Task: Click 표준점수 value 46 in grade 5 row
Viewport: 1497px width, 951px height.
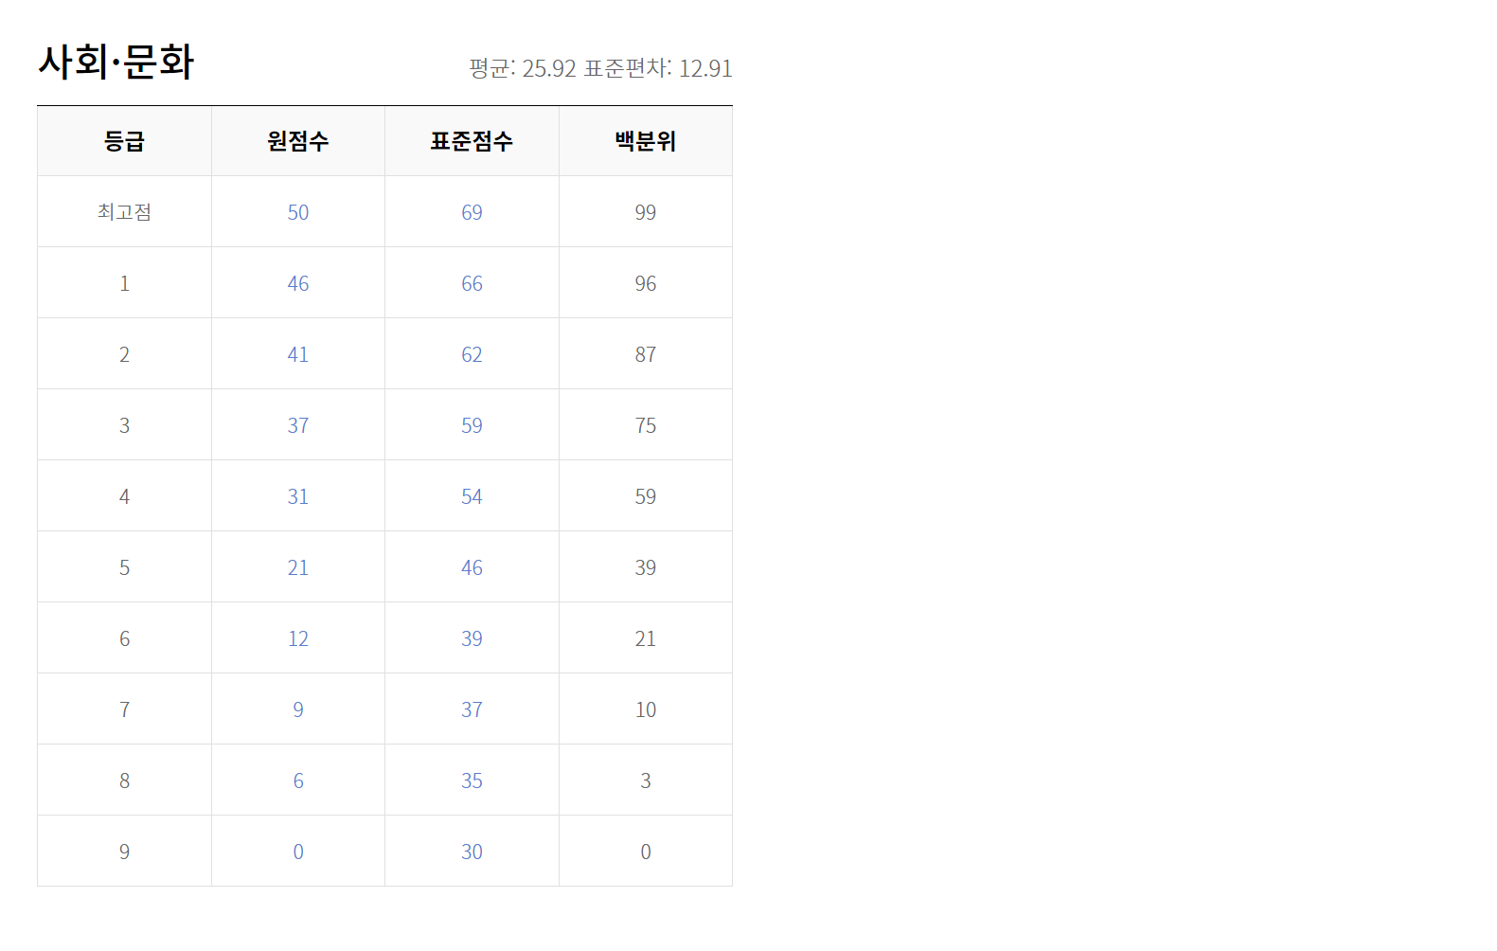Action: pyautogui.click(x=472, y=567)
